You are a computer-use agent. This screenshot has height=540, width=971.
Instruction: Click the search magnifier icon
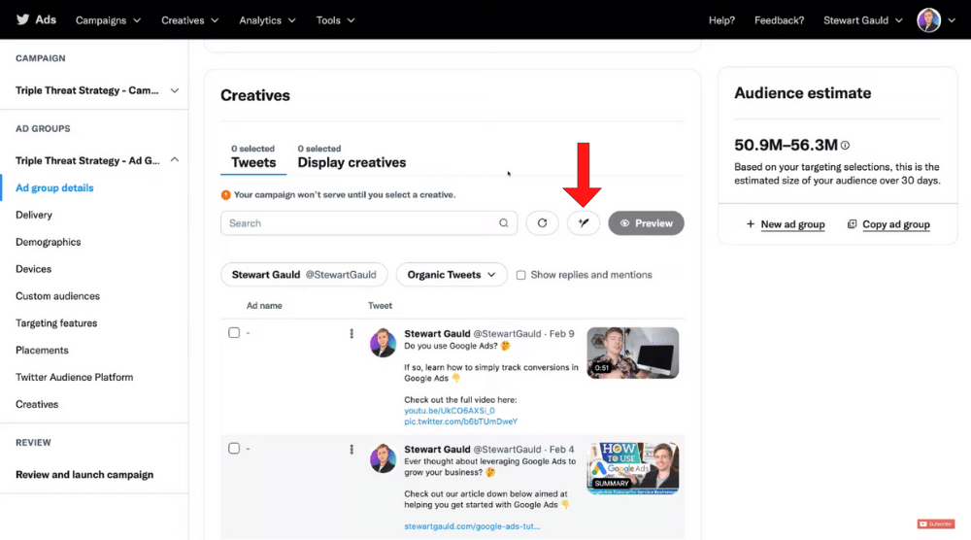[503, 223]
